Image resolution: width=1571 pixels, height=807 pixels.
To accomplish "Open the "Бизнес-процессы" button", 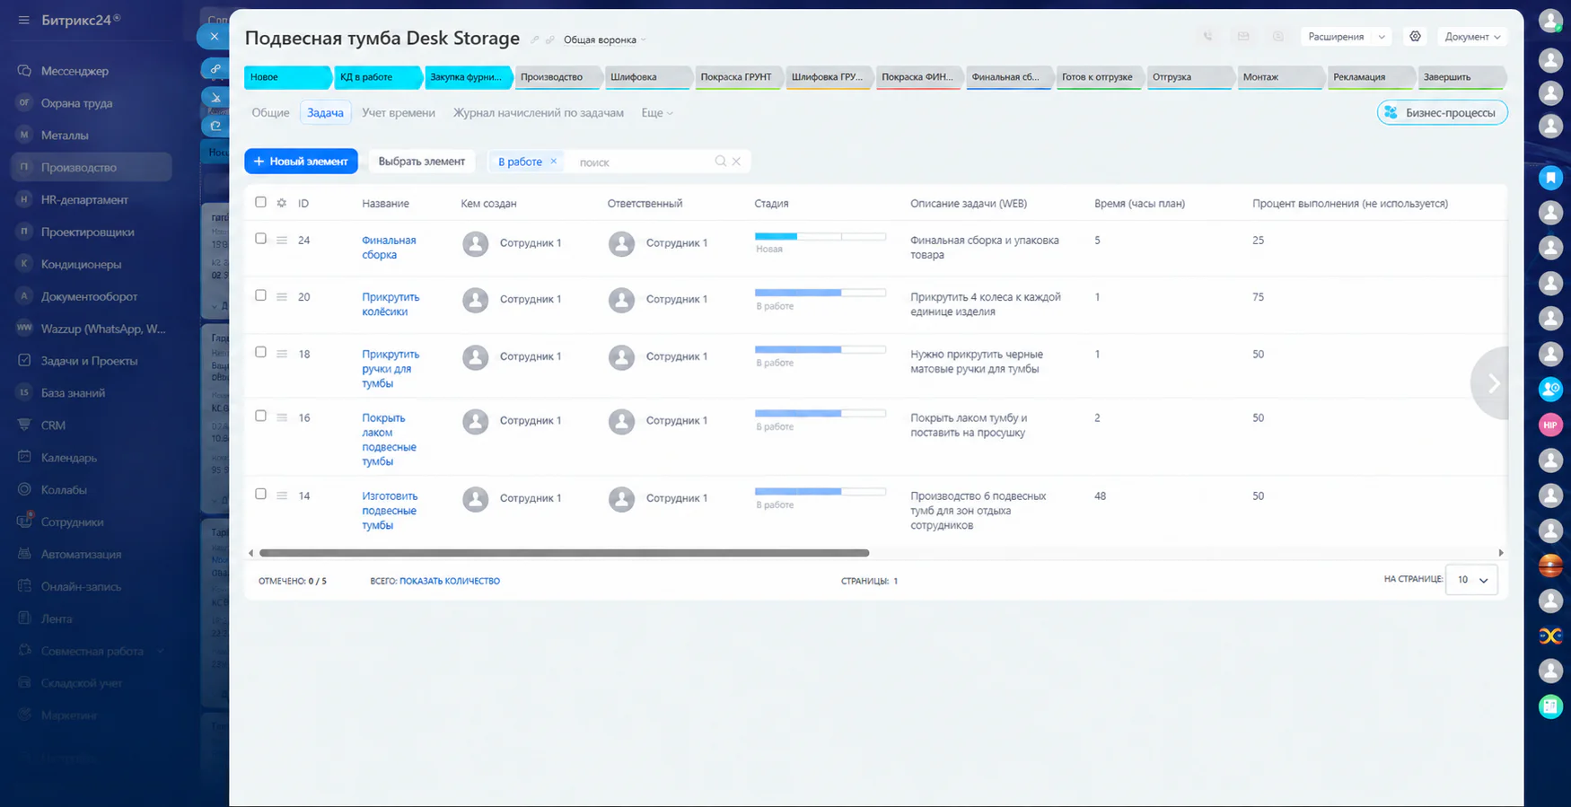I will pos(1442,113).
